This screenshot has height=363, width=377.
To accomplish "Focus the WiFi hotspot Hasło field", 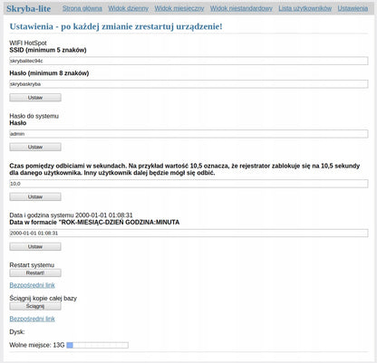I will click(188, 84).
